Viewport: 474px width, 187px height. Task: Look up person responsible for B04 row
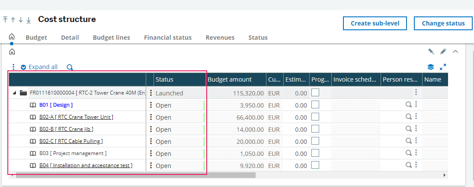point(409,165)
